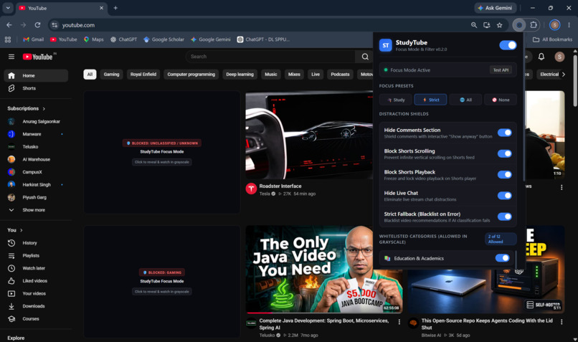
Task: Open Courses in the sidebar
Action: 36,319
